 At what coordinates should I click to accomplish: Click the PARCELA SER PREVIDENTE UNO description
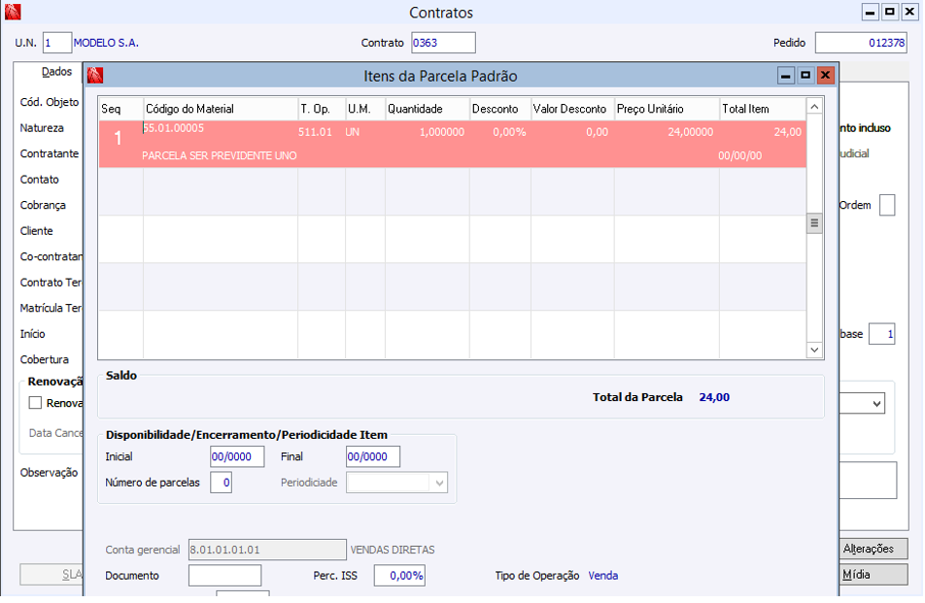[220, 155]
